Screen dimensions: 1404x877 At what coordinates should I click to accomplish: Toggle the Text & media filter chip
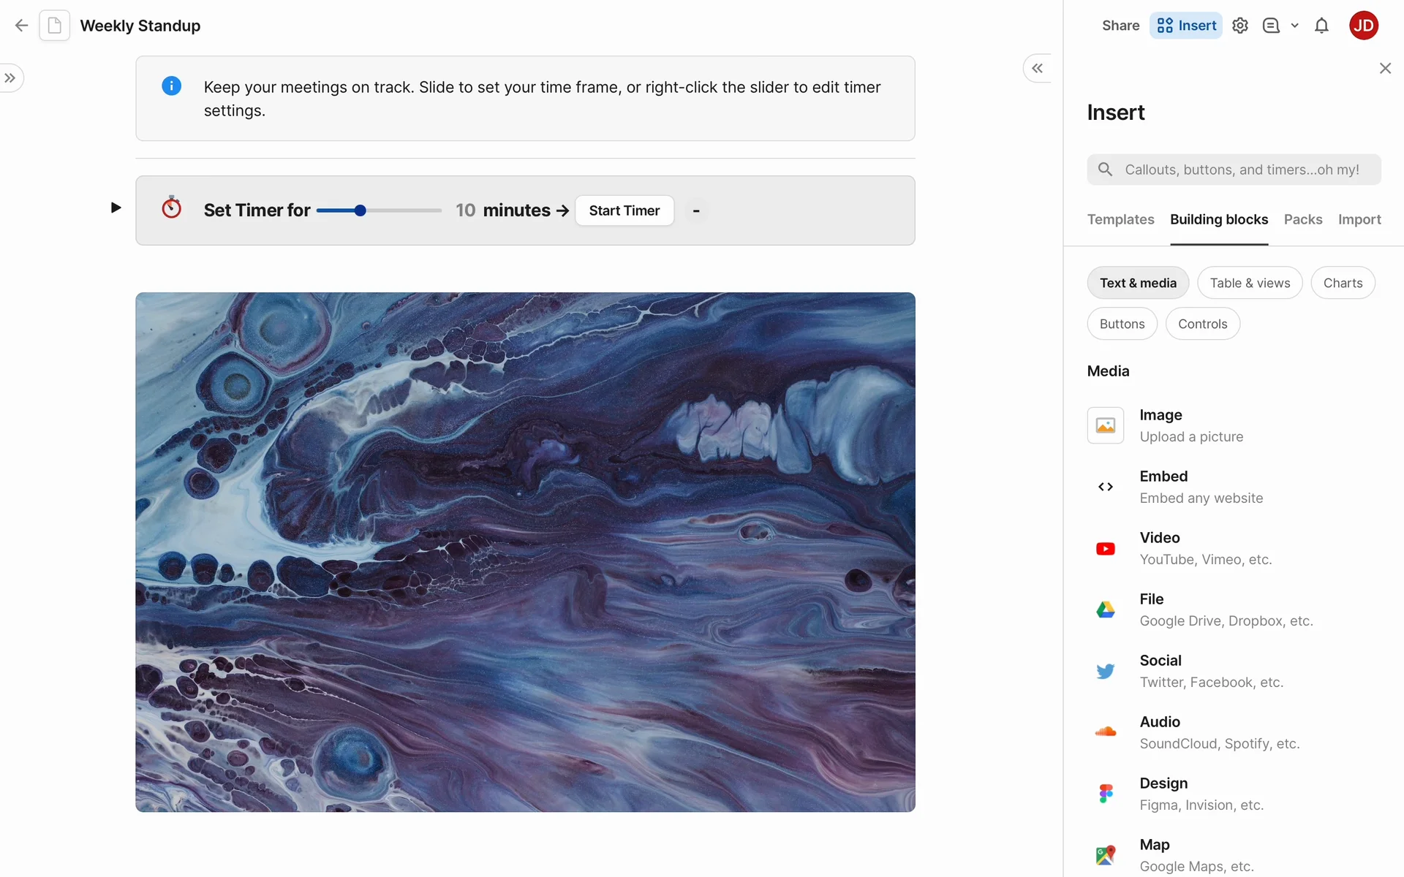coord(1138,283)
